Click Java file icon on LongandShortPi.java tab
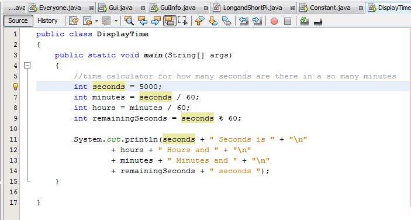This screenshot has width=411, height=220. pyautogui.click(x=217, y=8)
